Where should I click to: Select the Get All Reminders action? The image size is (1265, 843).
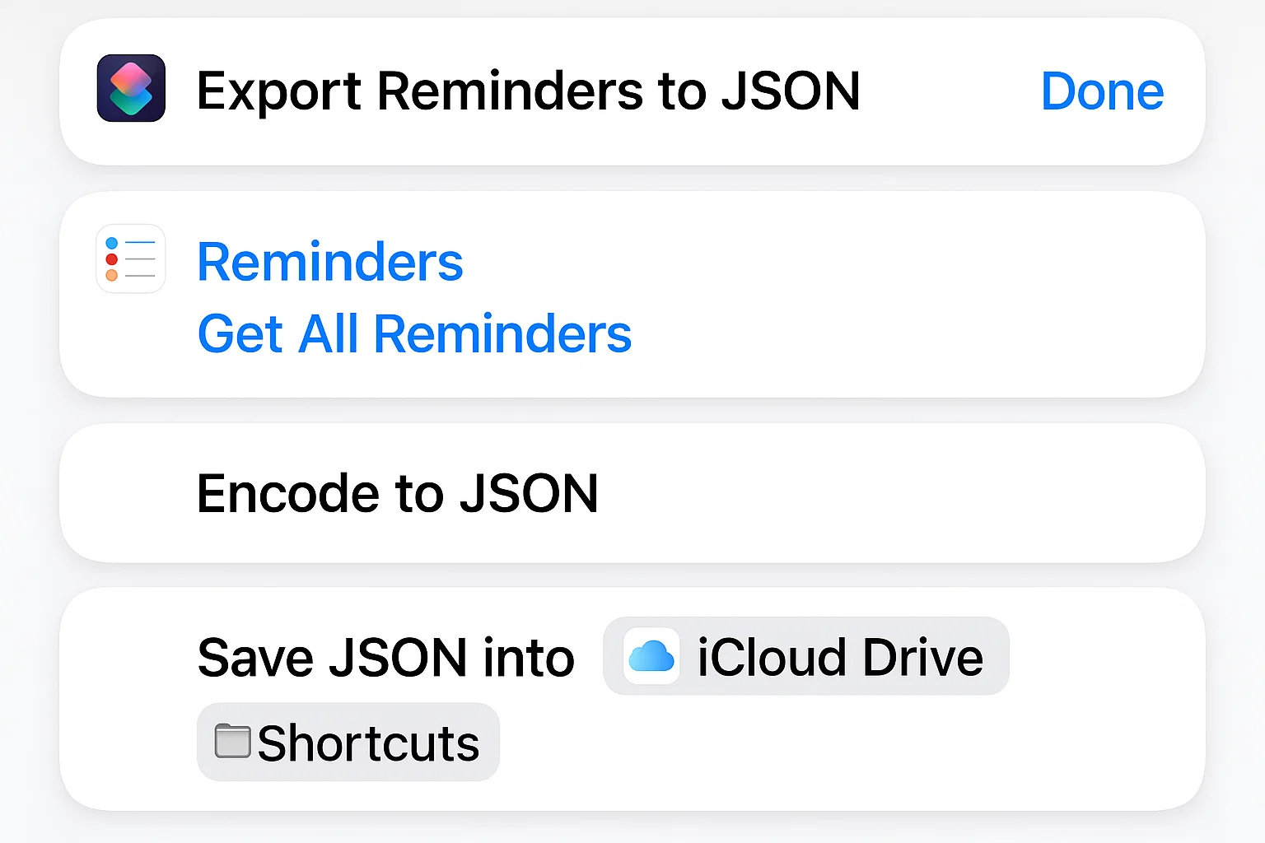click(x=414, y=334)
